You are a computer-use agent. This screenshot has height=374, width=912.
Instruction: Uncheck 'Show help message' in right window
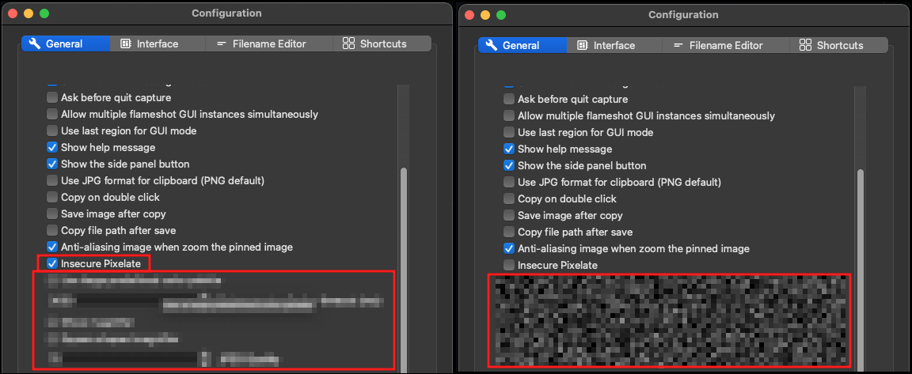click(x=509, y=149)
